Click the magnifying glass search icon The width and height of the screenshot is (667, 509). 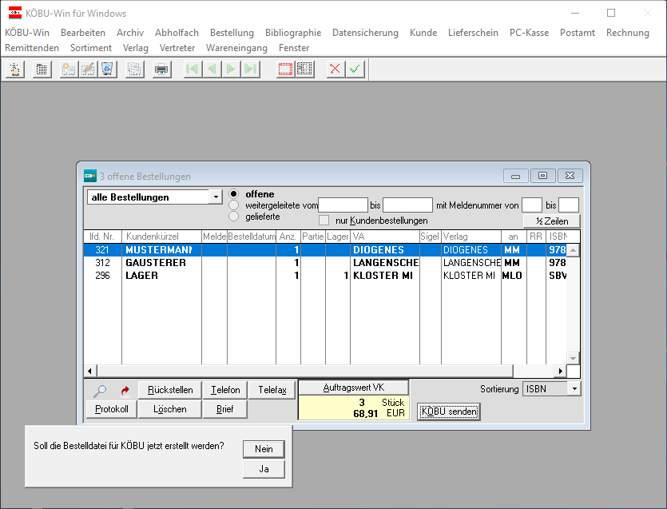pos(101,391)
